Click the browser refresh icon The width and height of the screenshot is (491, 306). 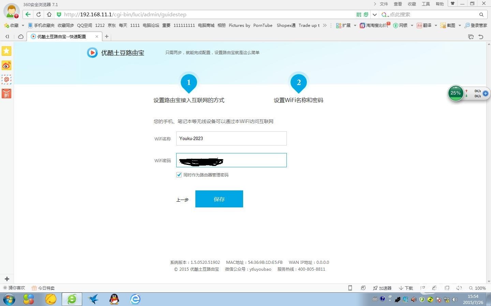pyautogui.click(x=39, y=14)
